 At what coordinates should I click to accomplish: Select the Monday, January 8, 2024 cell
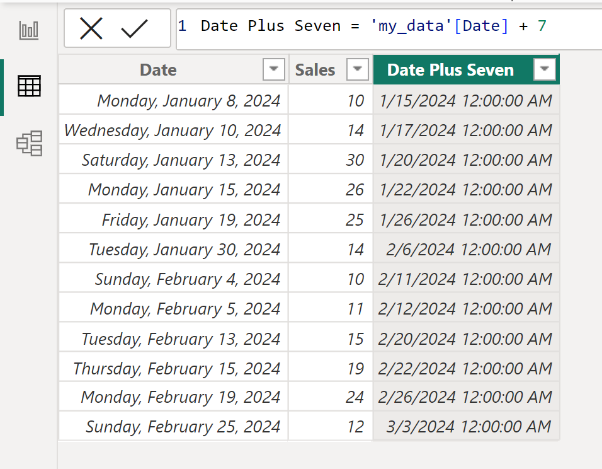189,100
